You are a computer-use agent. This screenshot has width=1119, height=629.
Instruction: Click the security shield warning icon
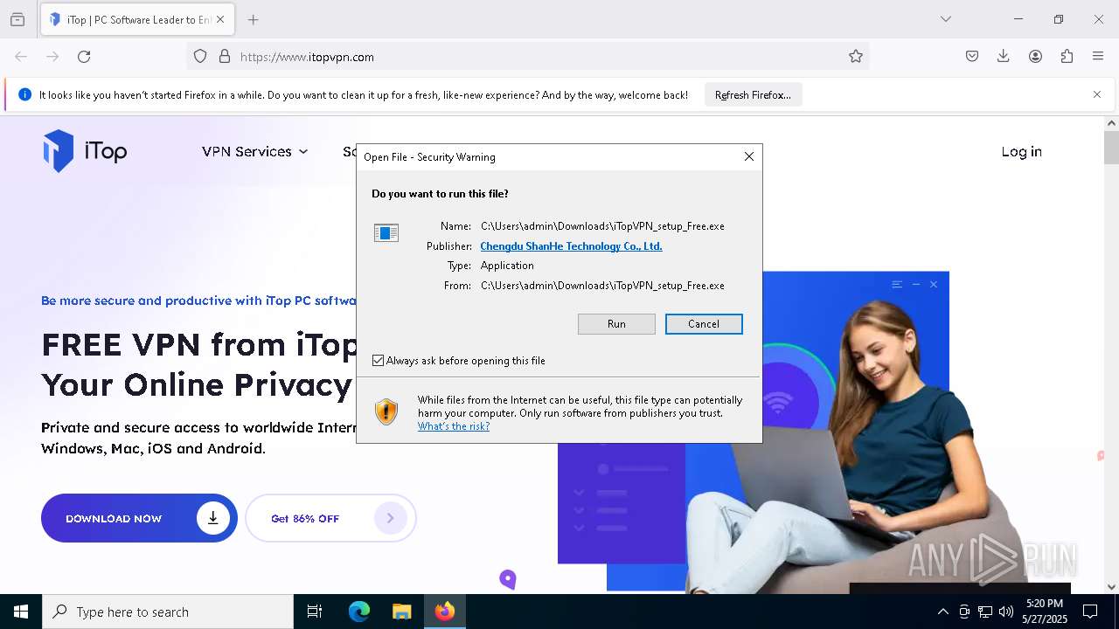pyautogui.click(x=386, y=411)
